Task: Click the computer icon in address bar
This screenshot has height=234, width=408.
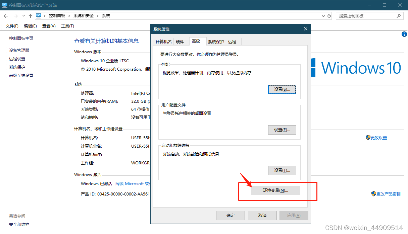Action: (x=39, y=16)
